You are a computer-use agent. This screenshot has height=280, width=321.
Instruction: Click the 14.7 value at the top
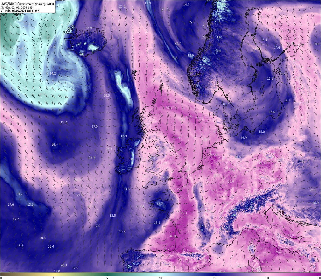tap(186, 5)
